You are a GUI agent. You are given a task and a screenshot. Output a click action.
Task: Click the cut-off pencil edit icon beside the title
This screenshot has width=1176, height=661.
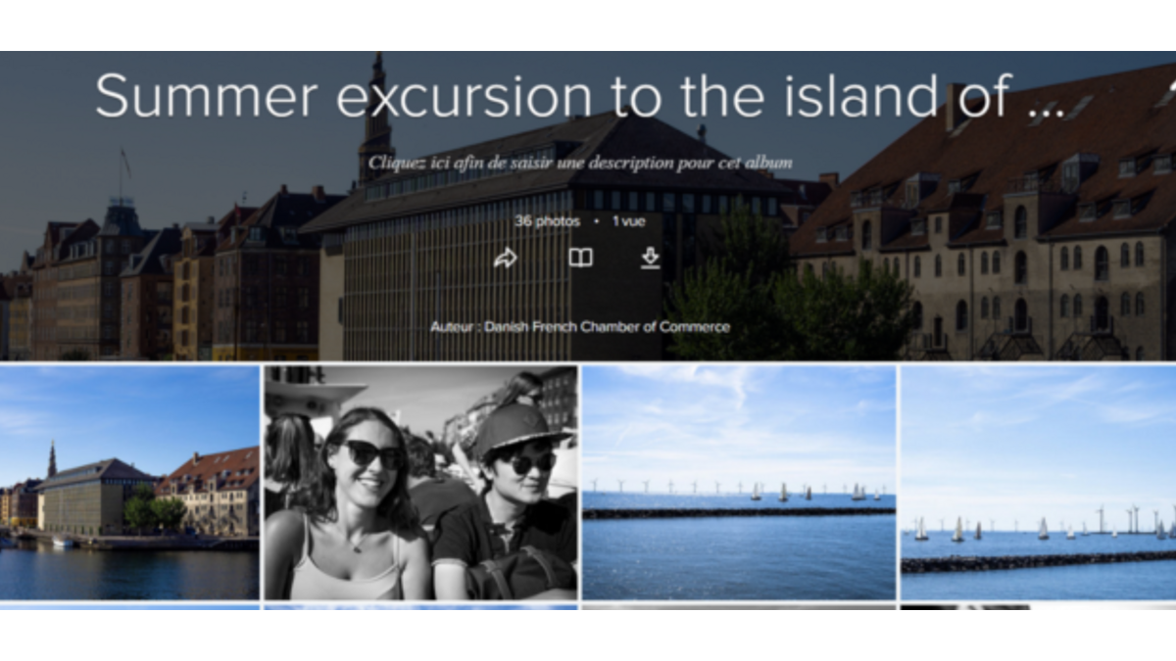[x=1166, y=96]
